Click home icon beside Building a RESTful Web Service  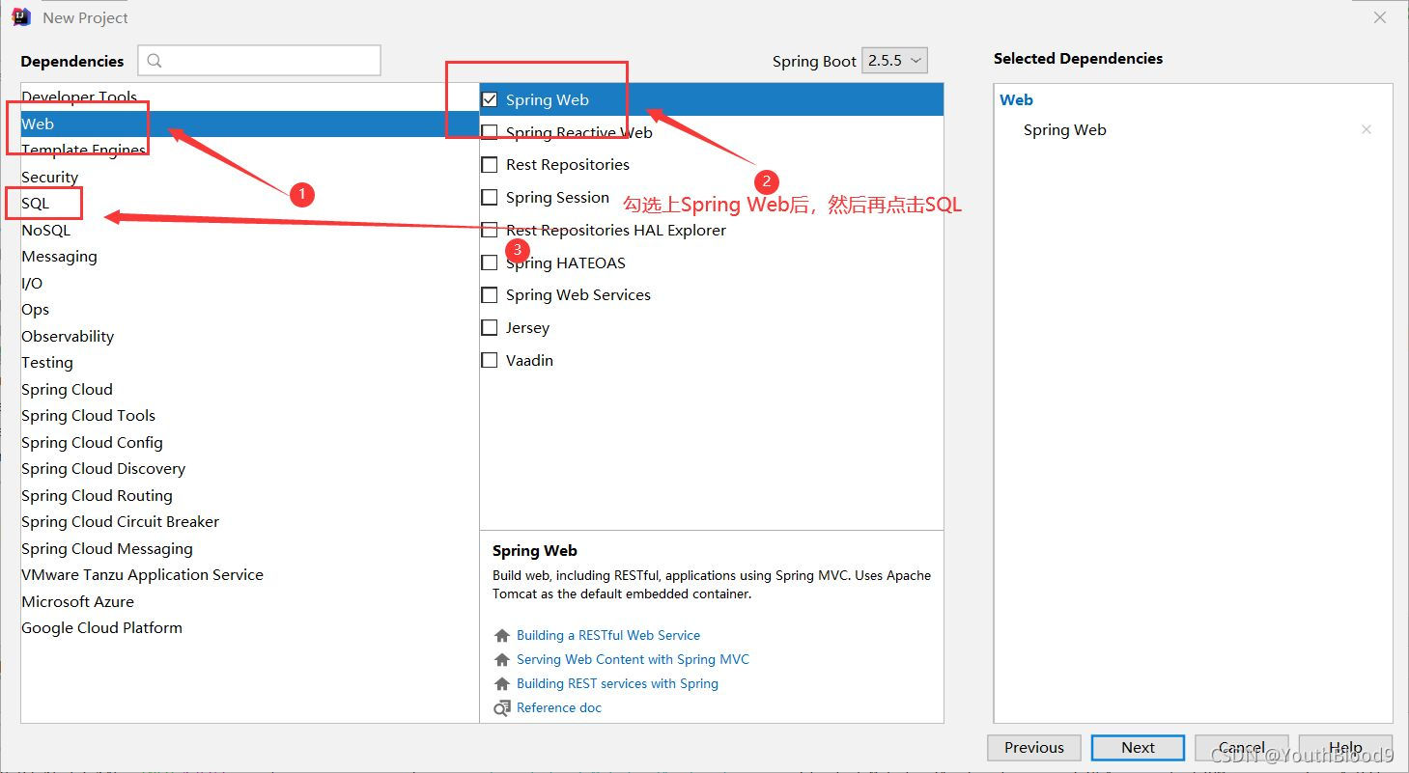[501, 635]
